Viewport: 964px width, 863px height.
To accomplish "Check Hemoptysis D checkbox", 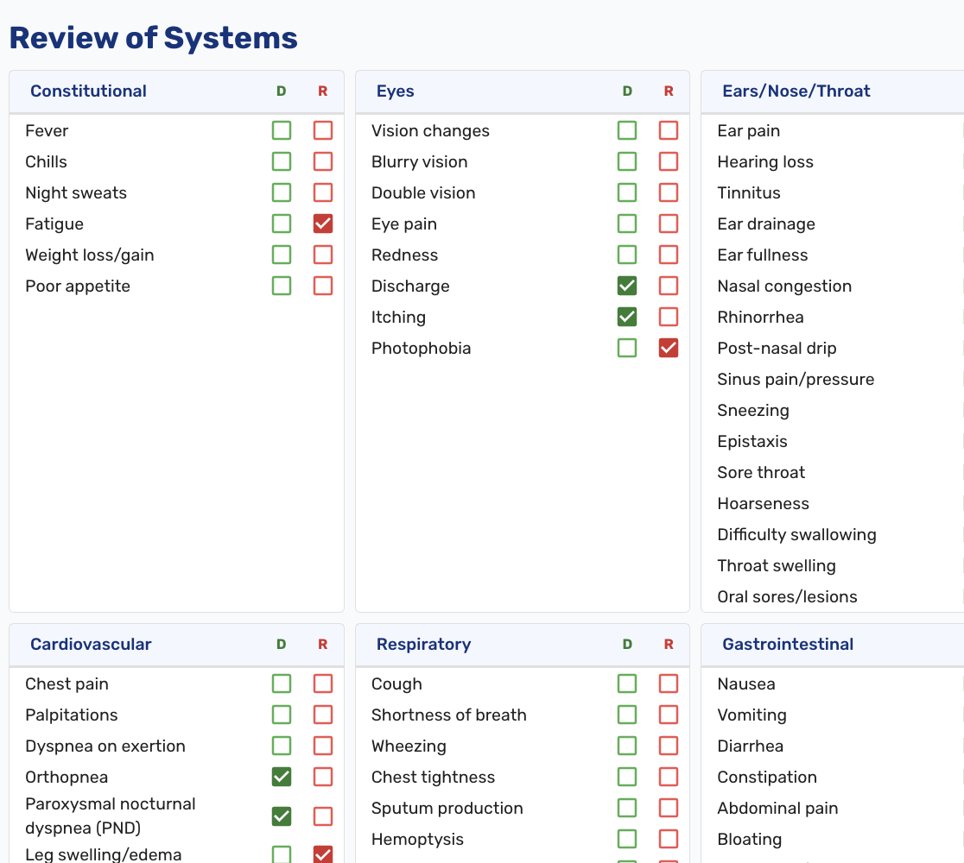I will coord(627,839).
